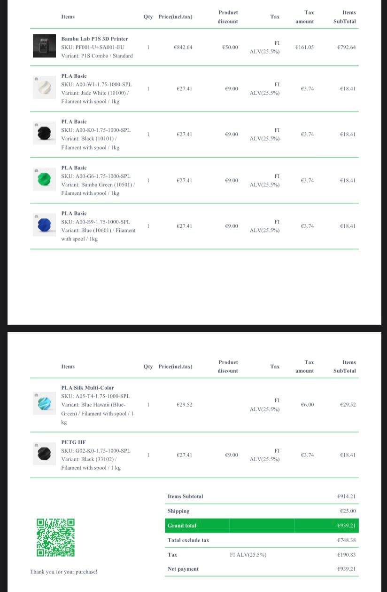Click the PLA Silk Multi-Color product name
The width and height of the screenshot is (387, 592).
[87, 388]
